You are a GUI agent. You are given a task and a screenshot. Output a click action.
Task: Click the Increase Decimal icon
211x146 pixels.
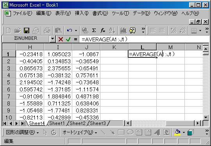[173, 31]
